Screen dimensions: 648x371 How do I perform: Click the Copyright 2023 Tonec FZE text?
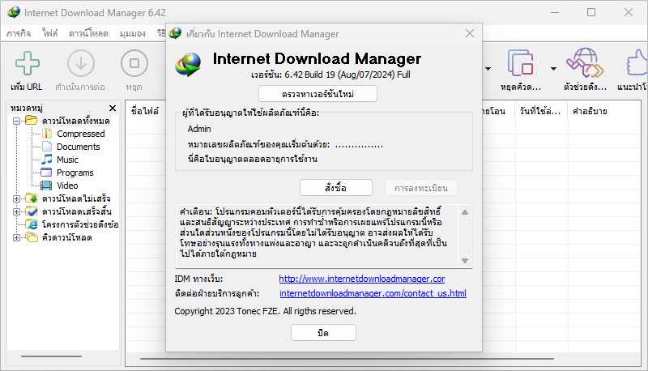[x=266, y=311]
